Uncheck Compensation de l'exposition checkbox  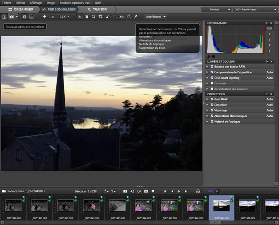point(212,72)
